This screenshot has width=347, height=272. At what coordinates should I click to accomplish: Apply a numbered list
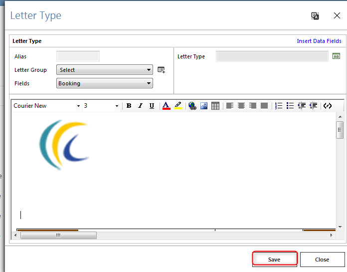tap(279, 106)
